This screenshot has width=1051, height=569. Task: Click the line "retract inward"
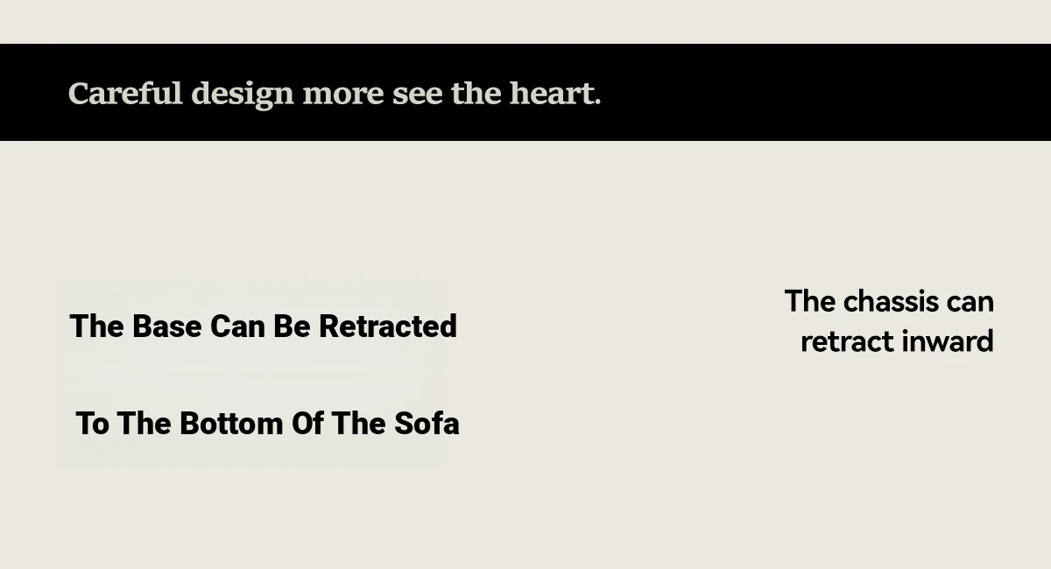point(897,341)
